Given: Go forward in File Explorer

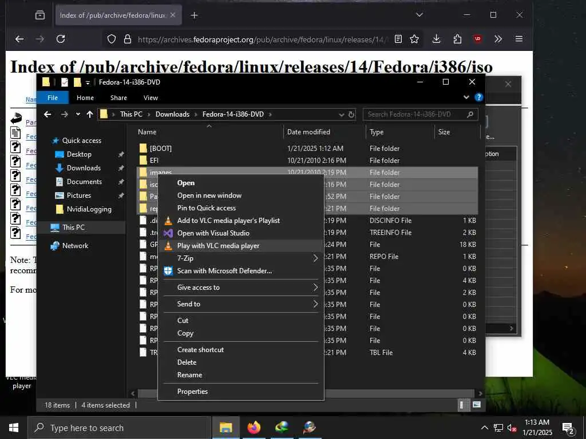Looking at the screenshot, I should [x=64, y=114].
